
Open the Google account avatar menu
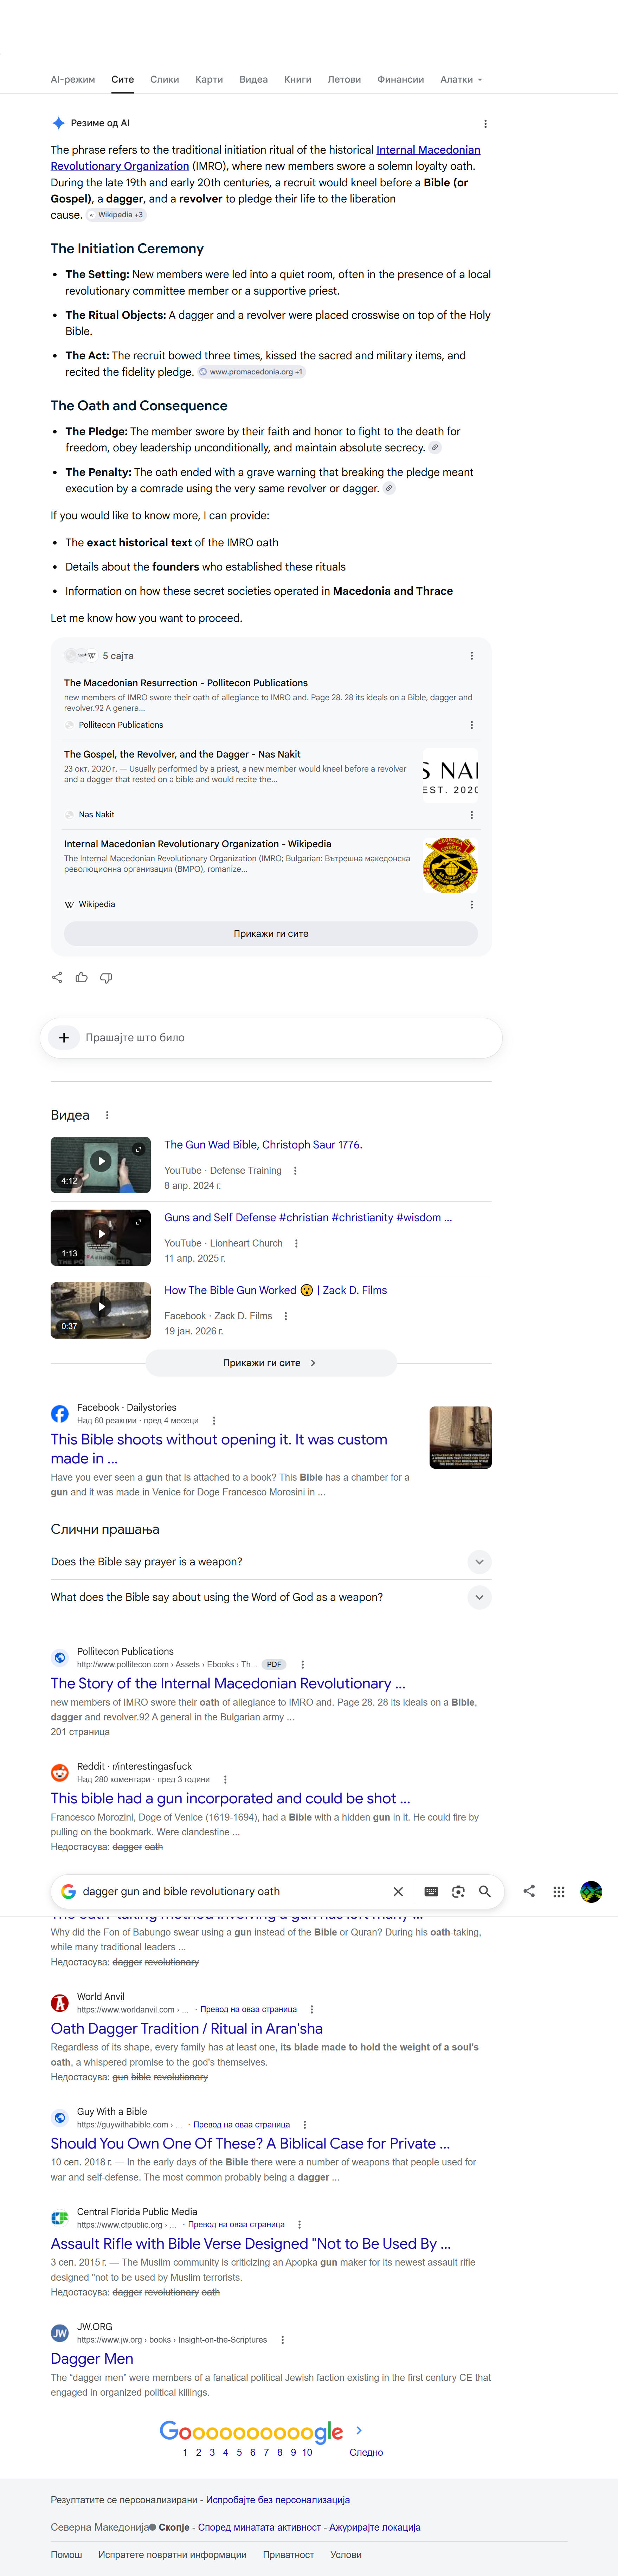[x=591, y=1892]
